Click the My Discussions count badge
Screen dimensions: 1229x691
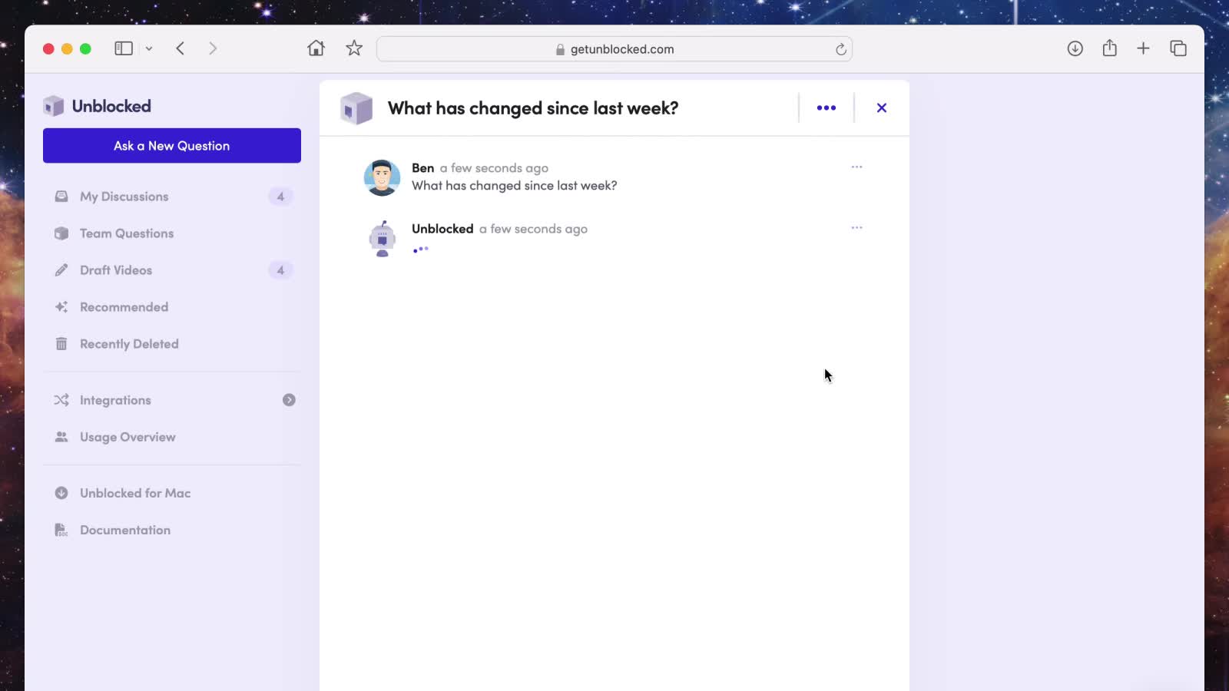click(280, 197)
